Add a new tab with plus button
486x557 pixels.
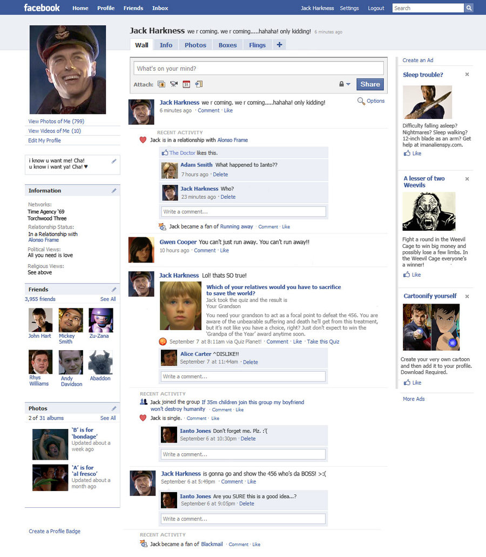(x=279, y=45)
